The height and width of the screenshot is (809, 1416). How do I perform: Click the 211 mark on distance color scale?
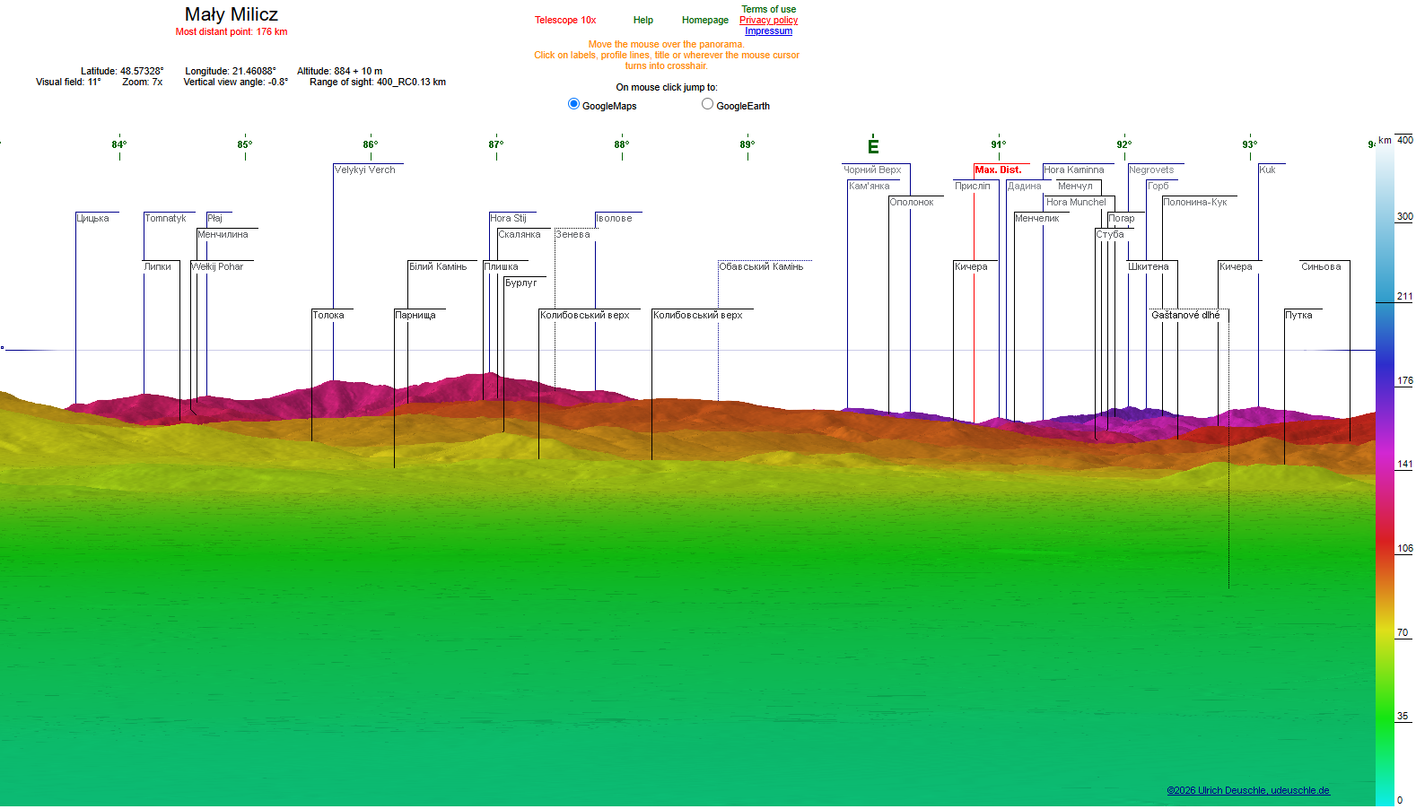pos(1404,296)
